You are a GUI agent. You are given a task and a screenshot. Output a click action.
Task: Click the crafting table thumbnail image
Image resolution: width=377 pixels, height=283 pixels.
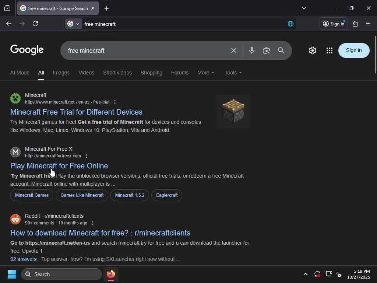pos(233,111)
